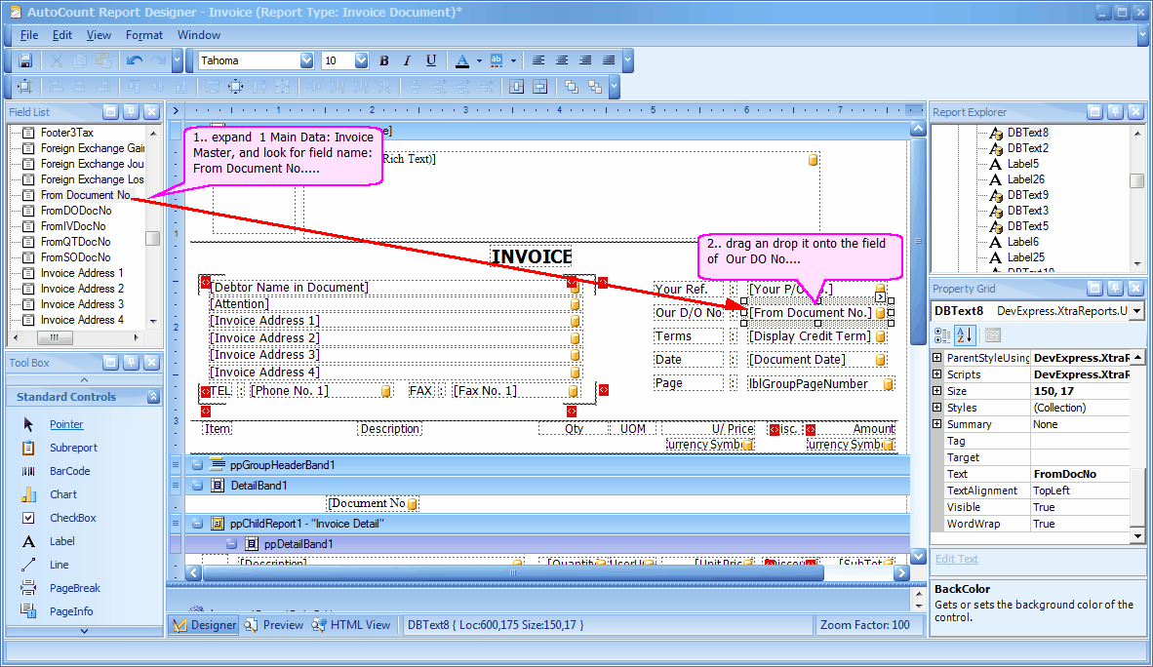Image resolution: width=1153 pixels, height=667 pixels.
Task: Expand the ParentStyleUsing property
Action: tap(936, 358)
